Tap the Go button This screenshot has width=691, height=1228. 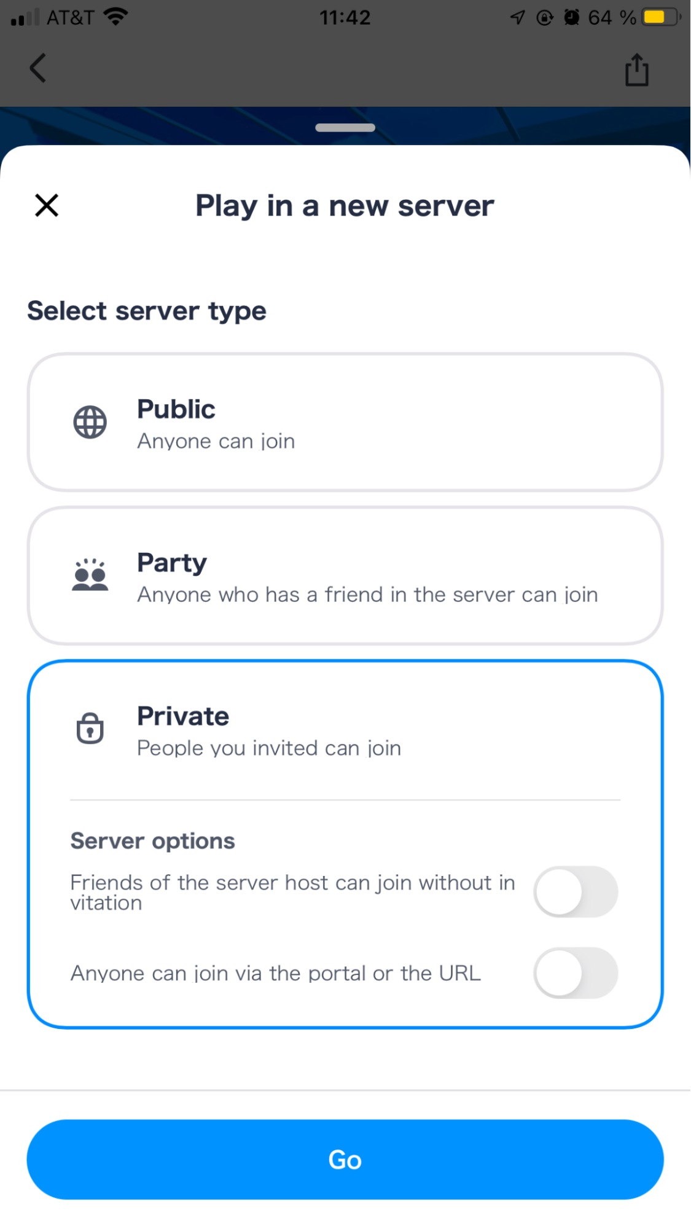345,1159
